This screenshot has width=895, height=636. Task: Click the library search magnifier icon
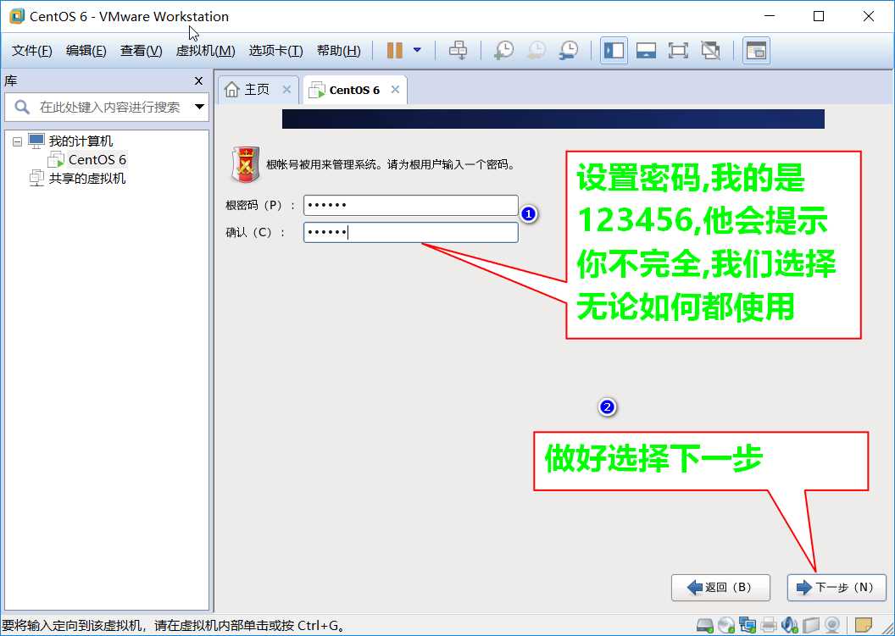click(x=22, y=107)
